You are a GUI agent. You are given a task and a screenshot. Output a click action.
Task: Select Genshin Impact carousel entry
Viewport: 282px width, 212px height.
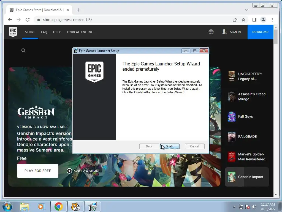(x=247, y=177)
